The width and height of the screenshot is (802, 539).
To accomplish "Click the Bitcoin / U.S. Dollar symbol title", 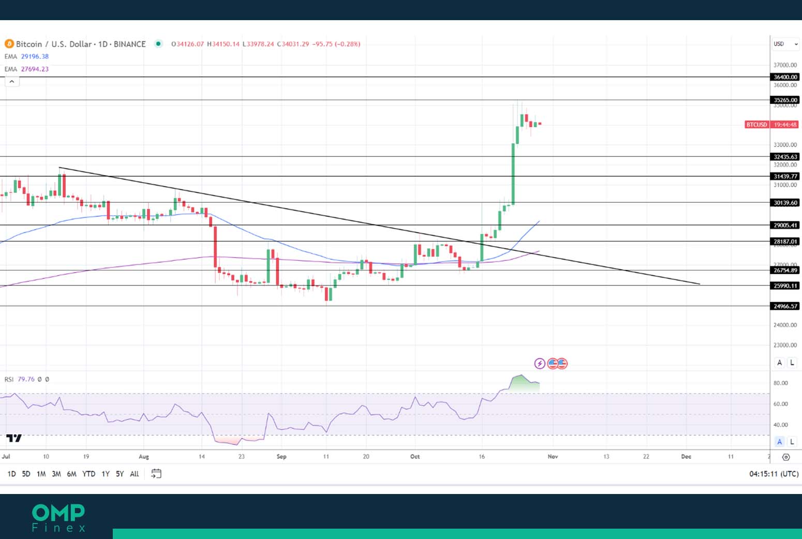I will click(81, 44).
